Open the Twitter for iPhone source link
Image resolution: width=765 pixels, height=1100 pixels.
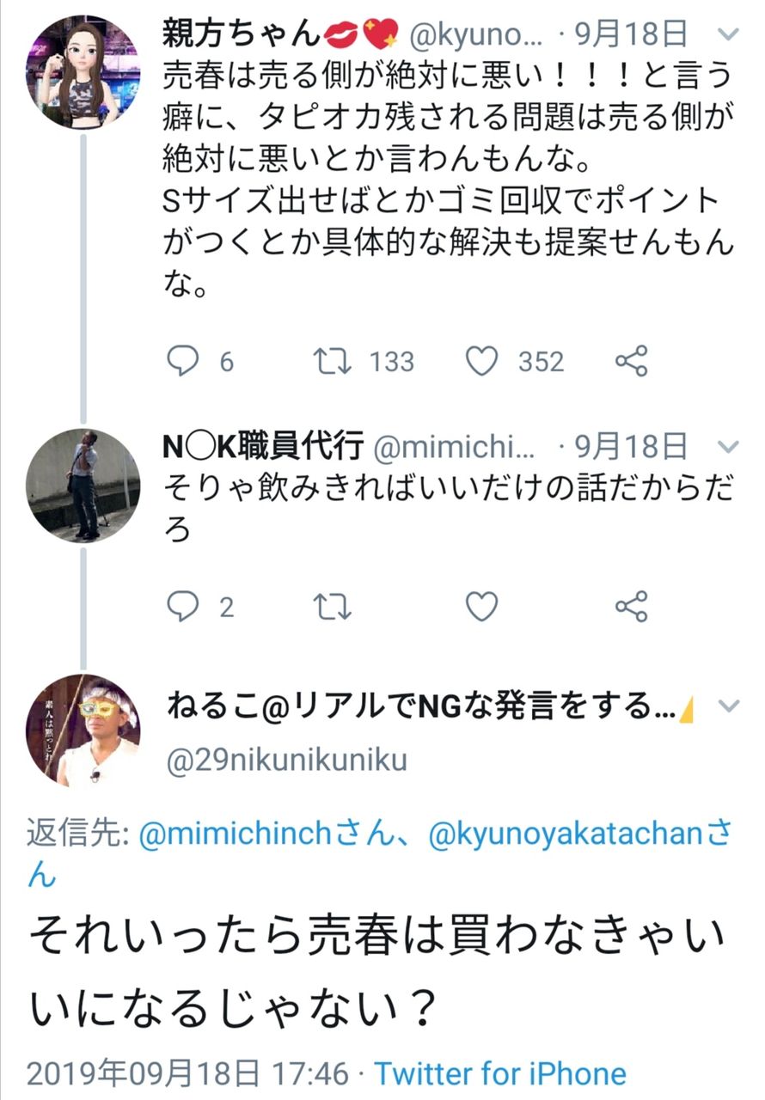click(x=499, y=1073)
